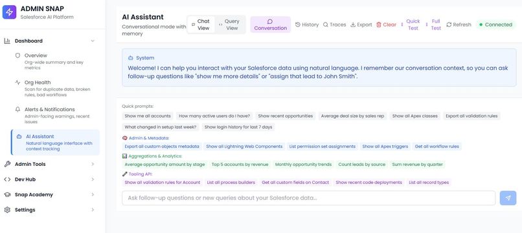The height and width of the screenshot is (233, 522).
Task: Click 'Show all Apex triggers' prompt
Action: (385, 147)
